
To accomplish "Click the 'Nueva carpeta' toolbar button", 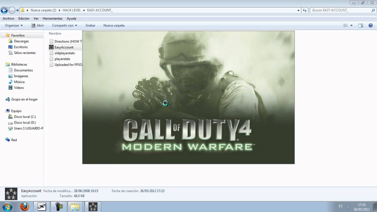I will click(114, 26).
